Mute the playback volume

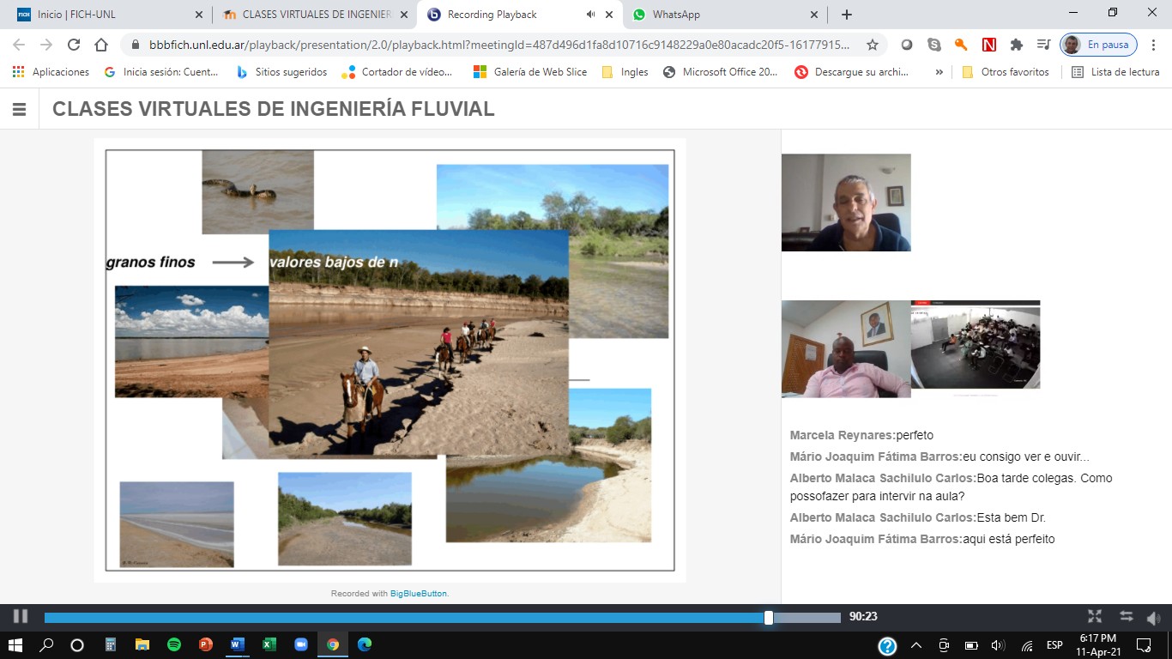pos(1154,617)
